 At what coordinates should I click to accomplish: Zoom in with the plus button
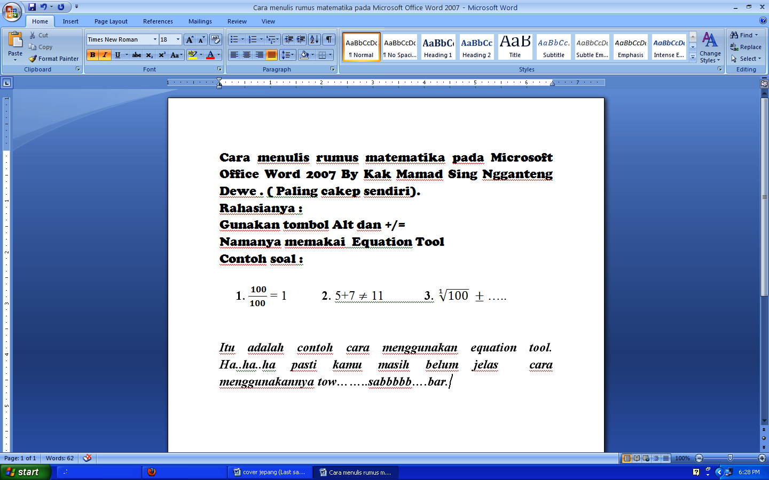762,458
